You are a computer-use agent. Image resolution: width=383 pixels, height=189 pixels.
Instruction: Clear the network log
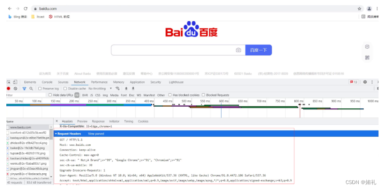[15, 89]
